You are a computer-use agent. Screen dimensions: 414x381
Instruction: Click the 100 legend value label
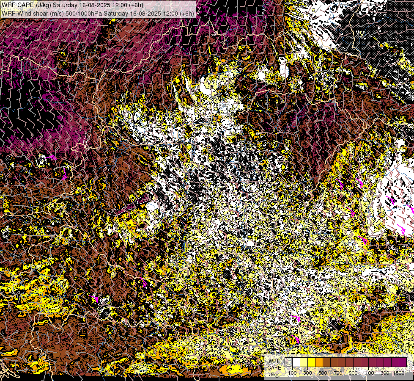[292, 373]
